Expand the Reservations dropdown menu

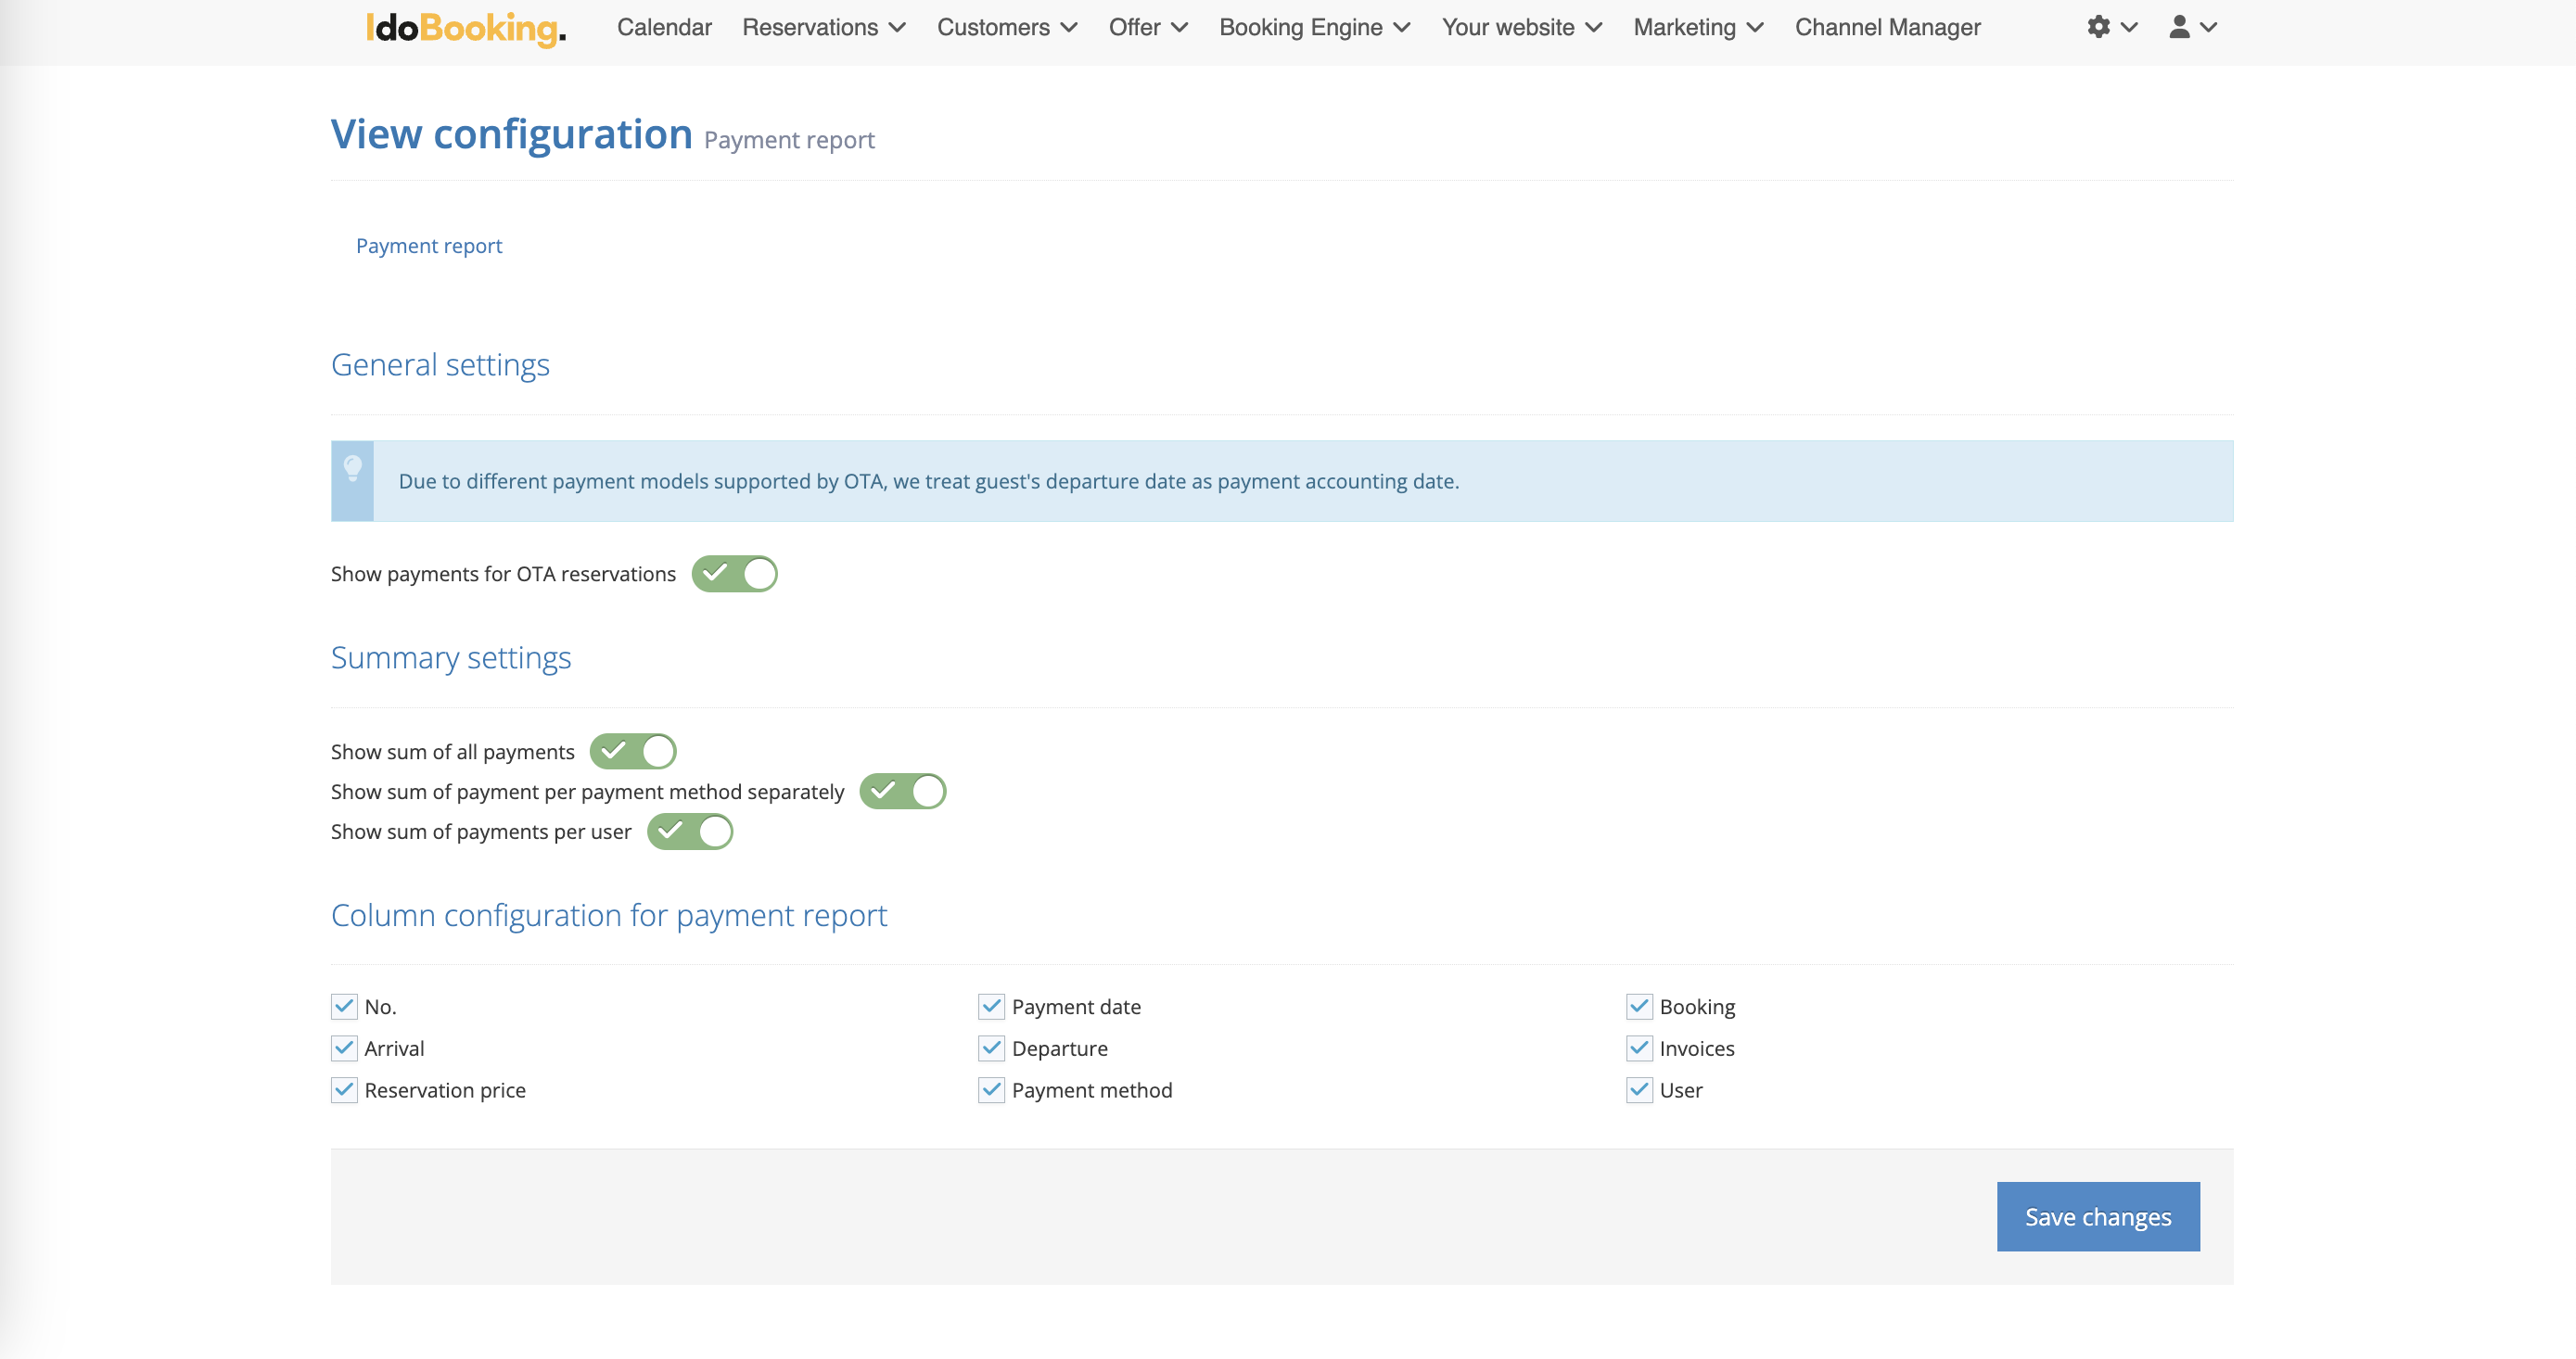(823, 28)
